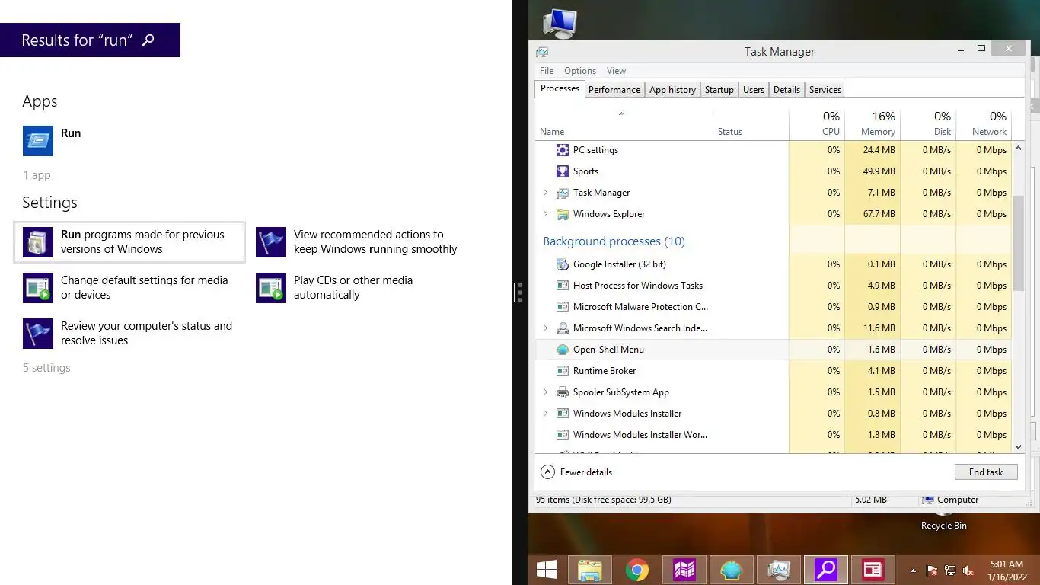This screenshot has width=1040, height=585.
Task: Select Host Process for Windows Tasks row
Action: click(x=774, y=286)
